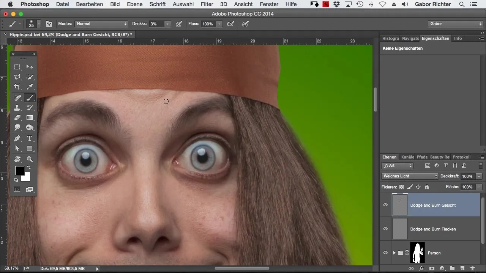Select the Smudge tool
This screenshot has height=273, width=486.
pyautogui.click(x=17, y=127)
